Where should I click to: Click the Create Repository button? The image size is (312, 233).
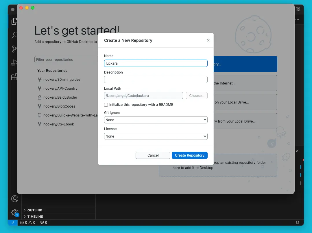tap(189, 155)
